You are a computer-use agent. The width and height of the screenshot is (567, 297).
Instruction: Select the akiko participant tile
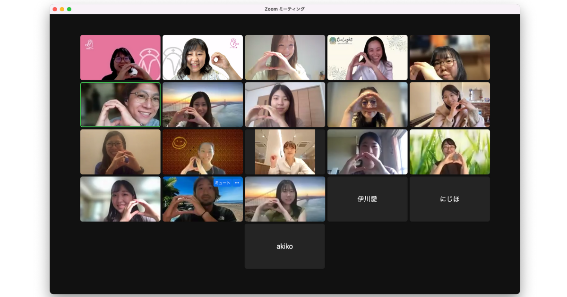pos(284,246)
